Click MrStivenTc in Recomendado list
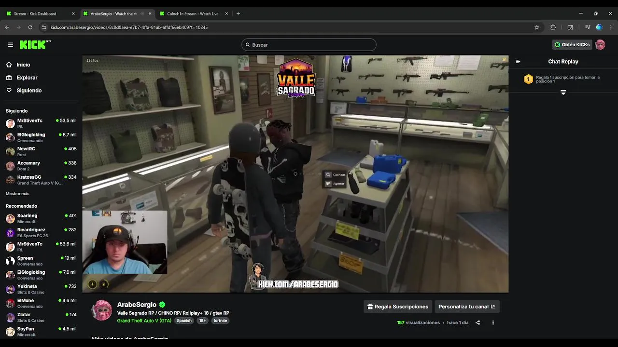 [x=41, y=247]
